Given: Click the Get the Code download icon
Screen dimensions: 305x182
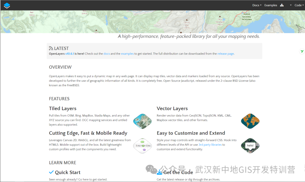Looking at the screenshot, I should (159, 172).
